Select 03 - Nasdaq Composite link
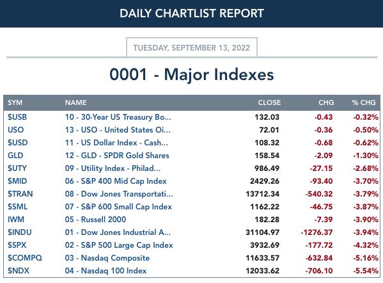The width and height of the screenshot is (383, 283). tap(107, 258)
